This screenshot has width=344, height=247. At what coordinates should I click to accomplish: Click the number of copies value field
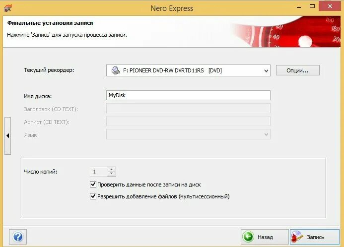[99, 172]
